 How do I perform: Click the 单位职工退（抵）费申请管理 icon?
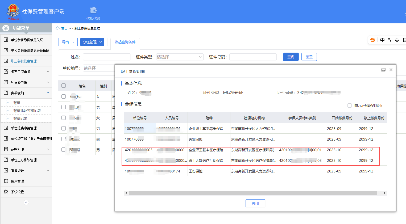click(6, 139)
